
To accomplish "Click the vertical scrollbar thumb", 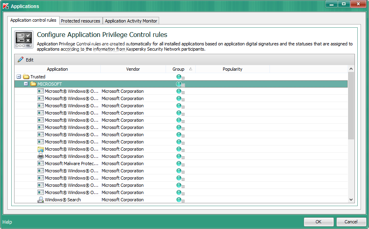I will pyautogui.click(x=351, y=106).
